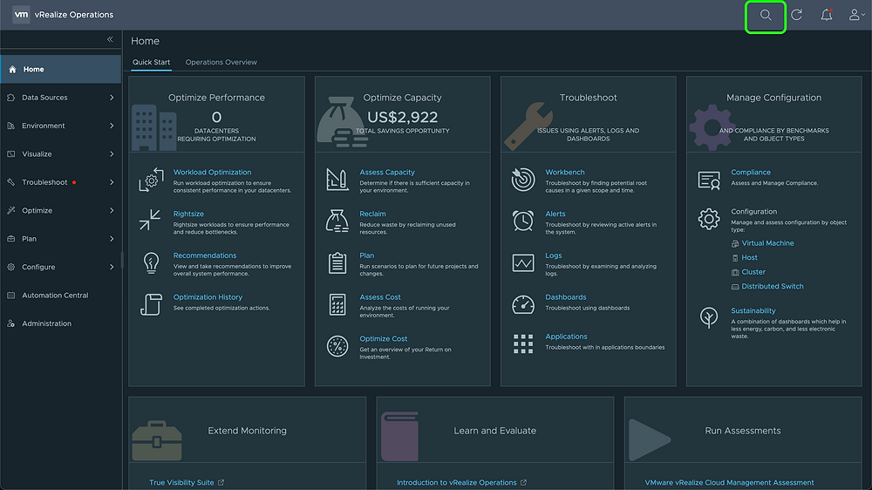The image size is (872, 490).
Task: Open the Workbench link
Action: coord(564,173)
